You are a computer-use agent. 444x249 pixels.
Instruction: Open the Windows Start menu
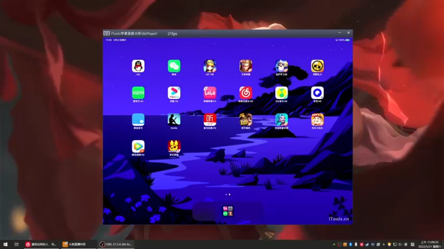tap(6, 244)
